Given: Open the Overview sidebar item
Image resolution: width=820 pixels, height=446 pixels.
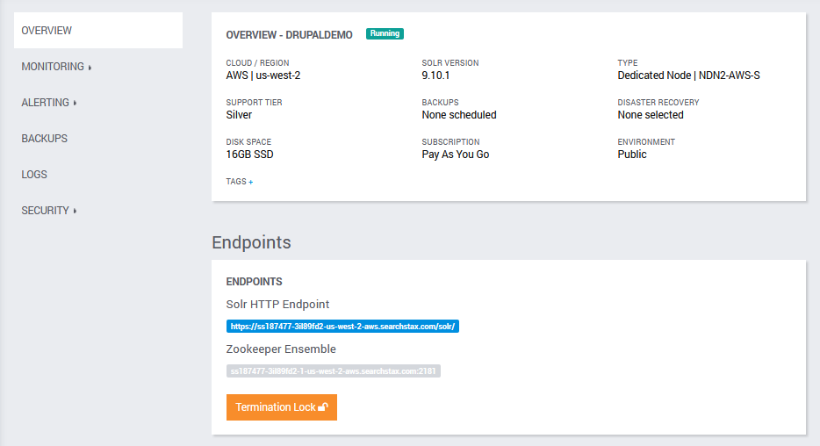Looking at the screenshot, I should [x=47, y=31].
